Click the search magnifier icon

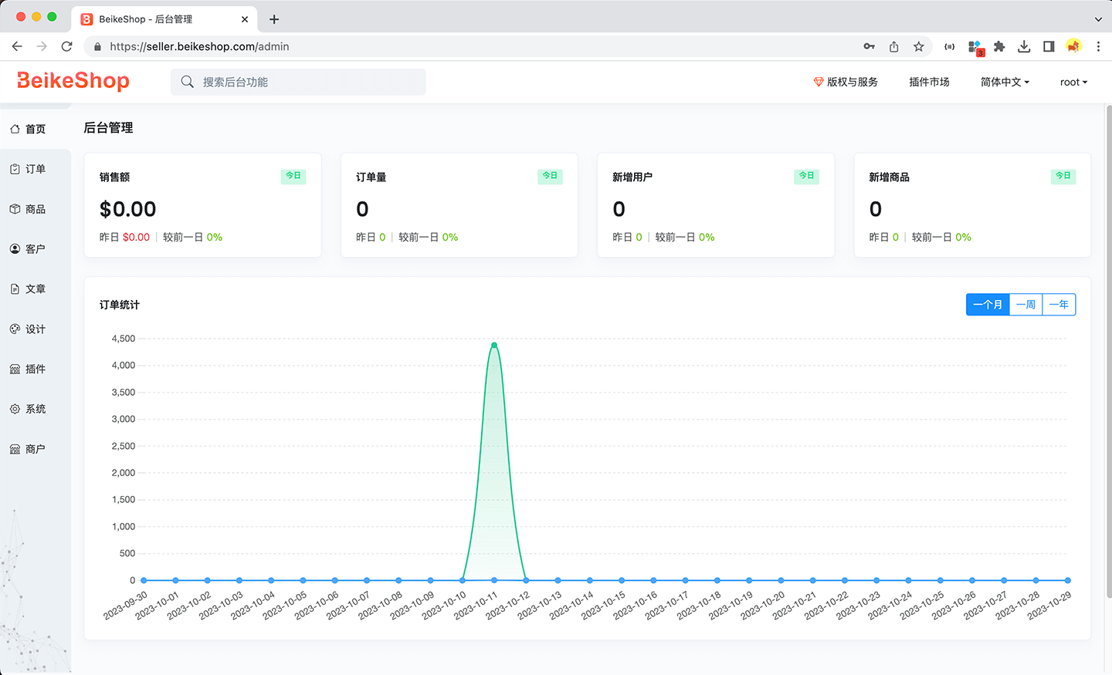pos(187,82)
